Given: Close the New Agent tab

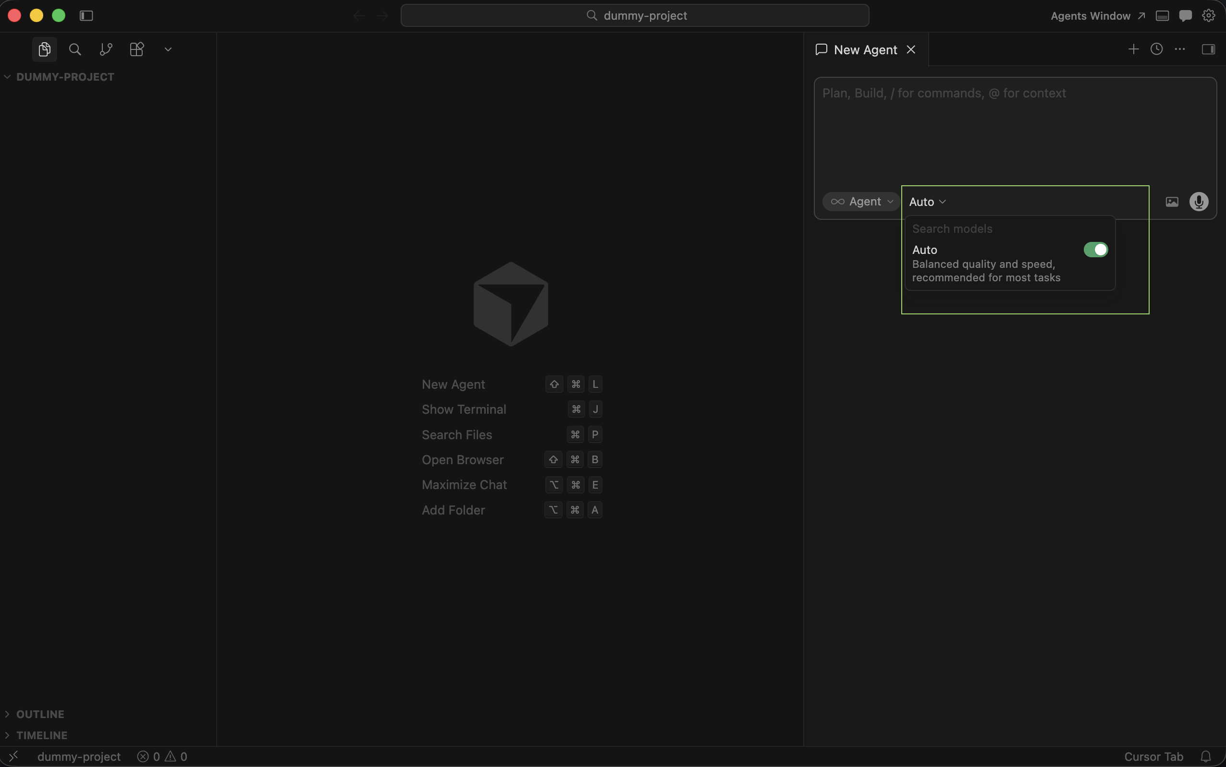Looking at the screenshot, I should tap(911, 50).
